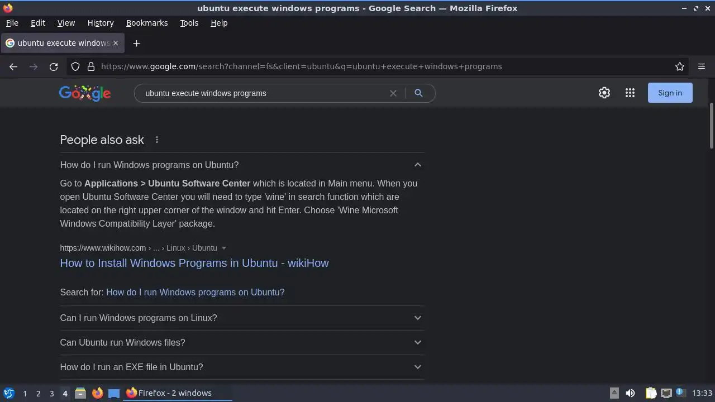Open Google search settings gear

click(604, 93)
